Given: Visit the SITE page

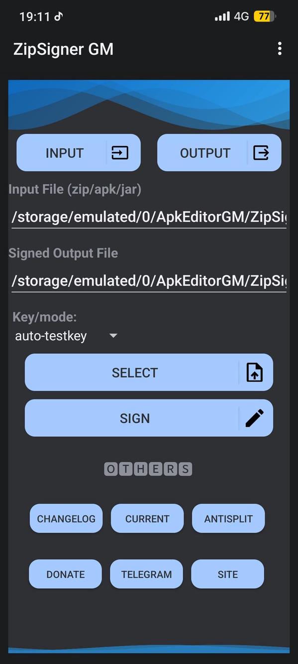Looking at the screenshot, I should coord(227,574).
